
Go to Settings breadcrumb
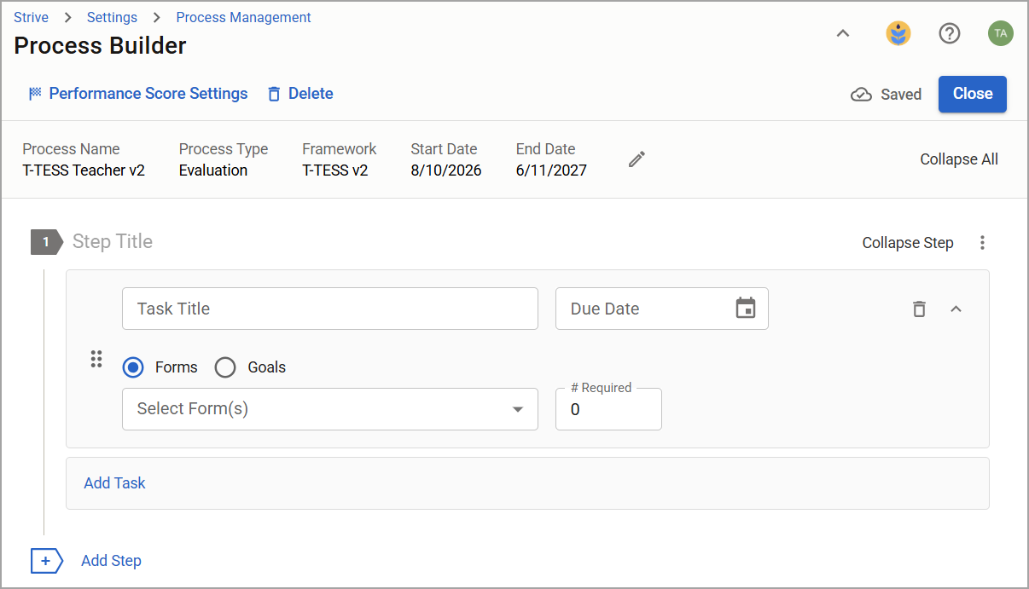[112, 17]
